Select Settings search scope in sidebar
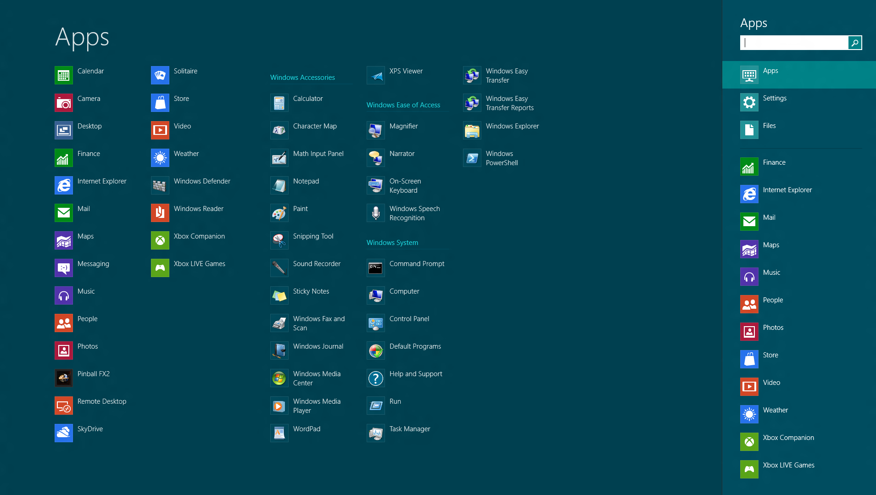Image resolution: width=876 pixels, height=495 pixels. point(799,102)
